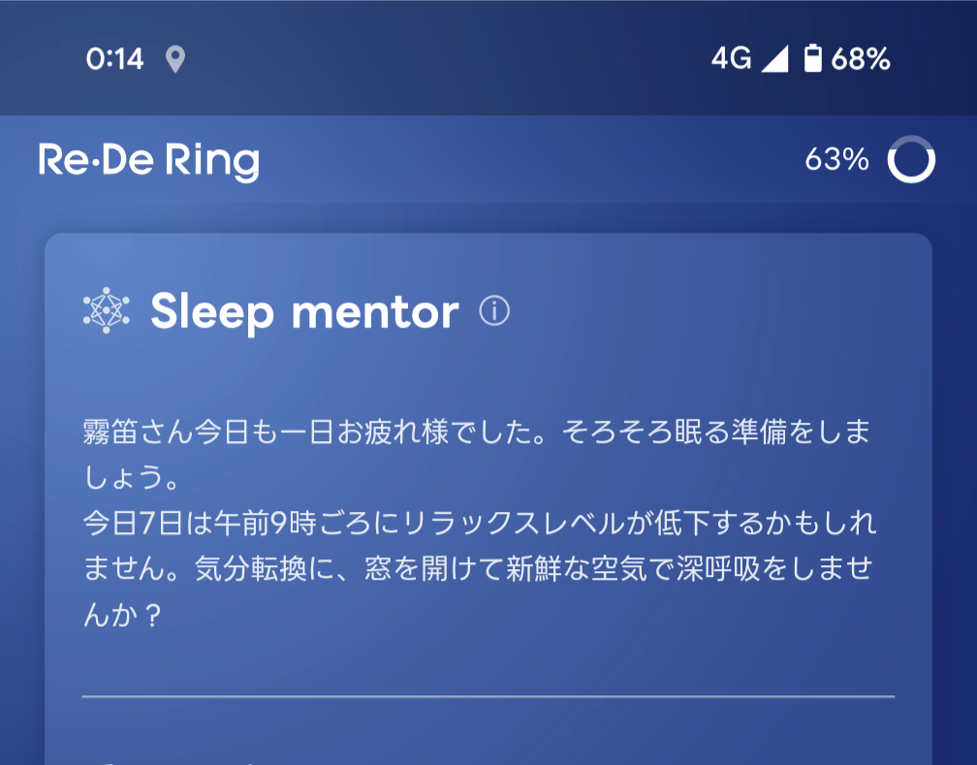The width and height of the screenshot is (977, 765).
Task: Open details via the circled i button
Action: pyautogui.click(x=494, y=312)
